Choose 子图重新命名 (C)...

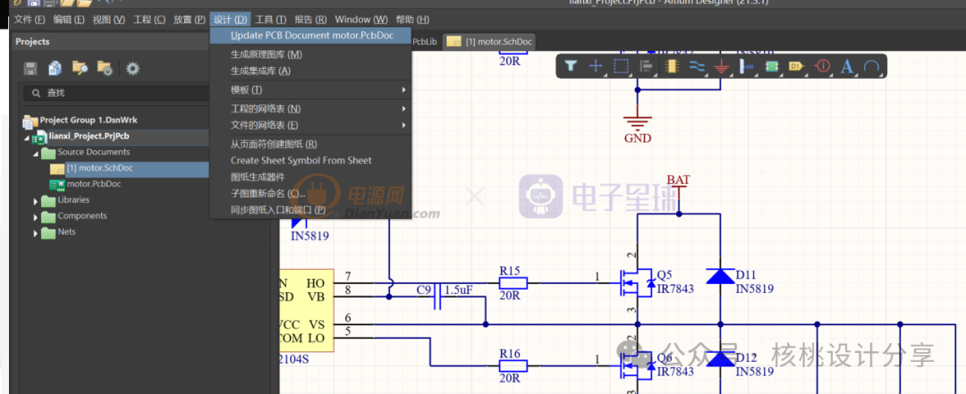coord(310,193)
